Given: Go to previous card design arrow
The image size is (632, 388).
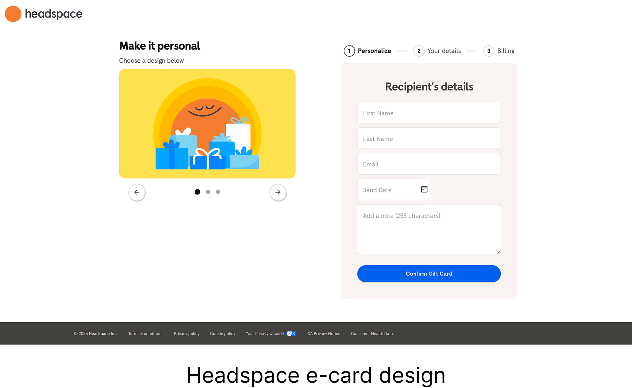Looking at the screenshot, I should coord(137,192).
